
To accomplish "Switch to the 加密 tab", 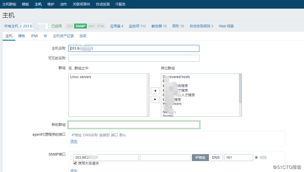I will click(x=83, y=36).
